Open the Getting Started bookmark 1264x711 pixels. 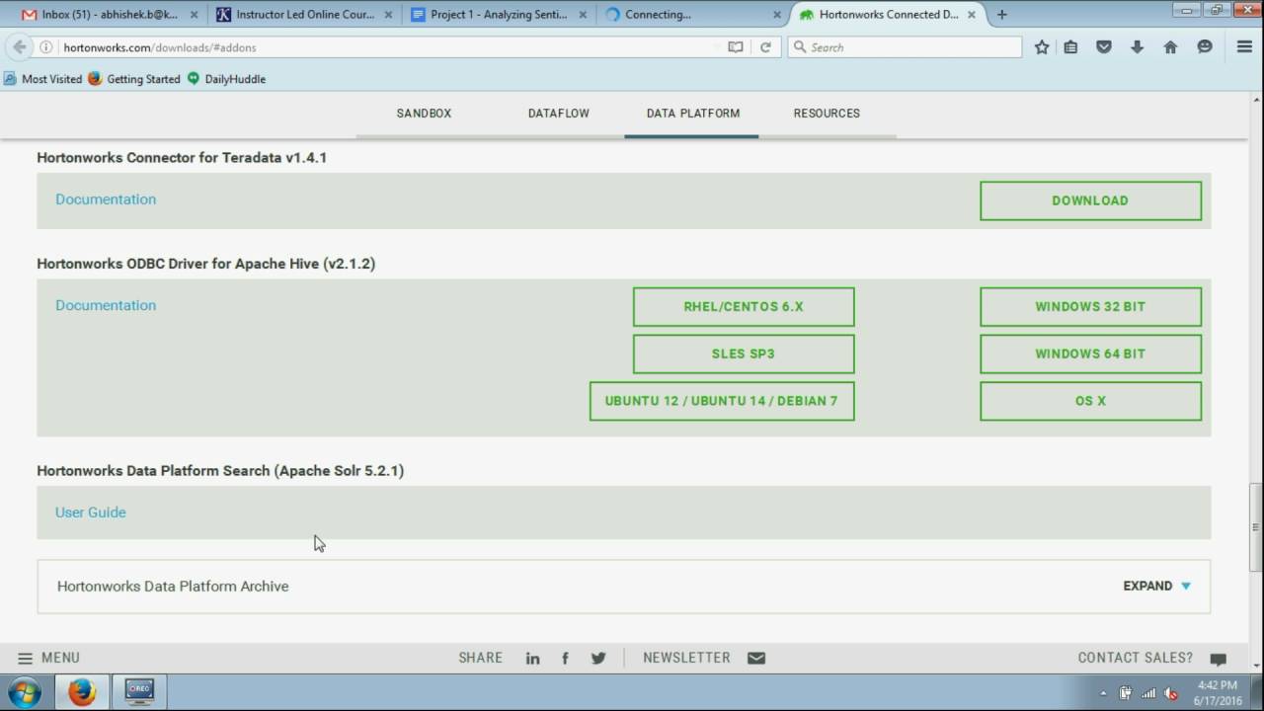coord(134,79)
